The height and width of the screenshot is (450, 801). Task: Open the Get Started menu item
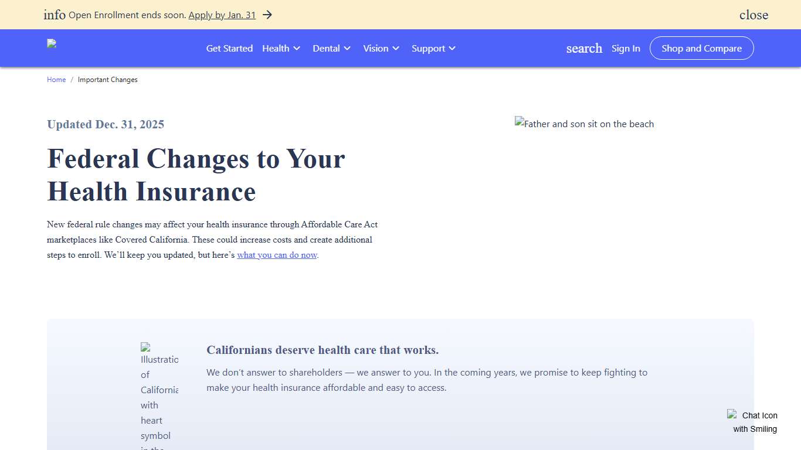[229, 49]
